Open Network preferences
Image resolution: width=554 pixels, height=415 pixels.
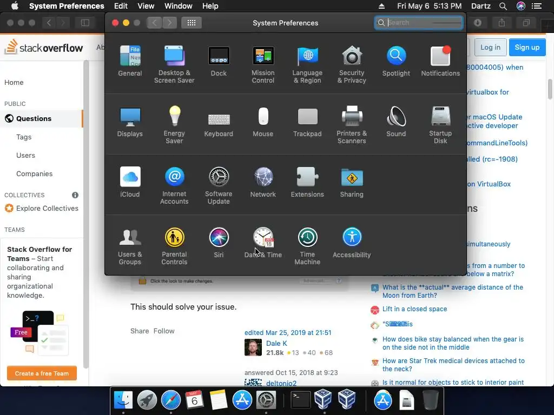263,182
